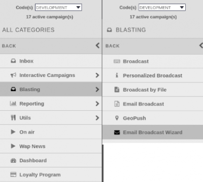Image resolution: width=203 pixels, height=182 pixels.
Task: Expand the Reporting submenu arrow
Action: click(x=97, y=104)
